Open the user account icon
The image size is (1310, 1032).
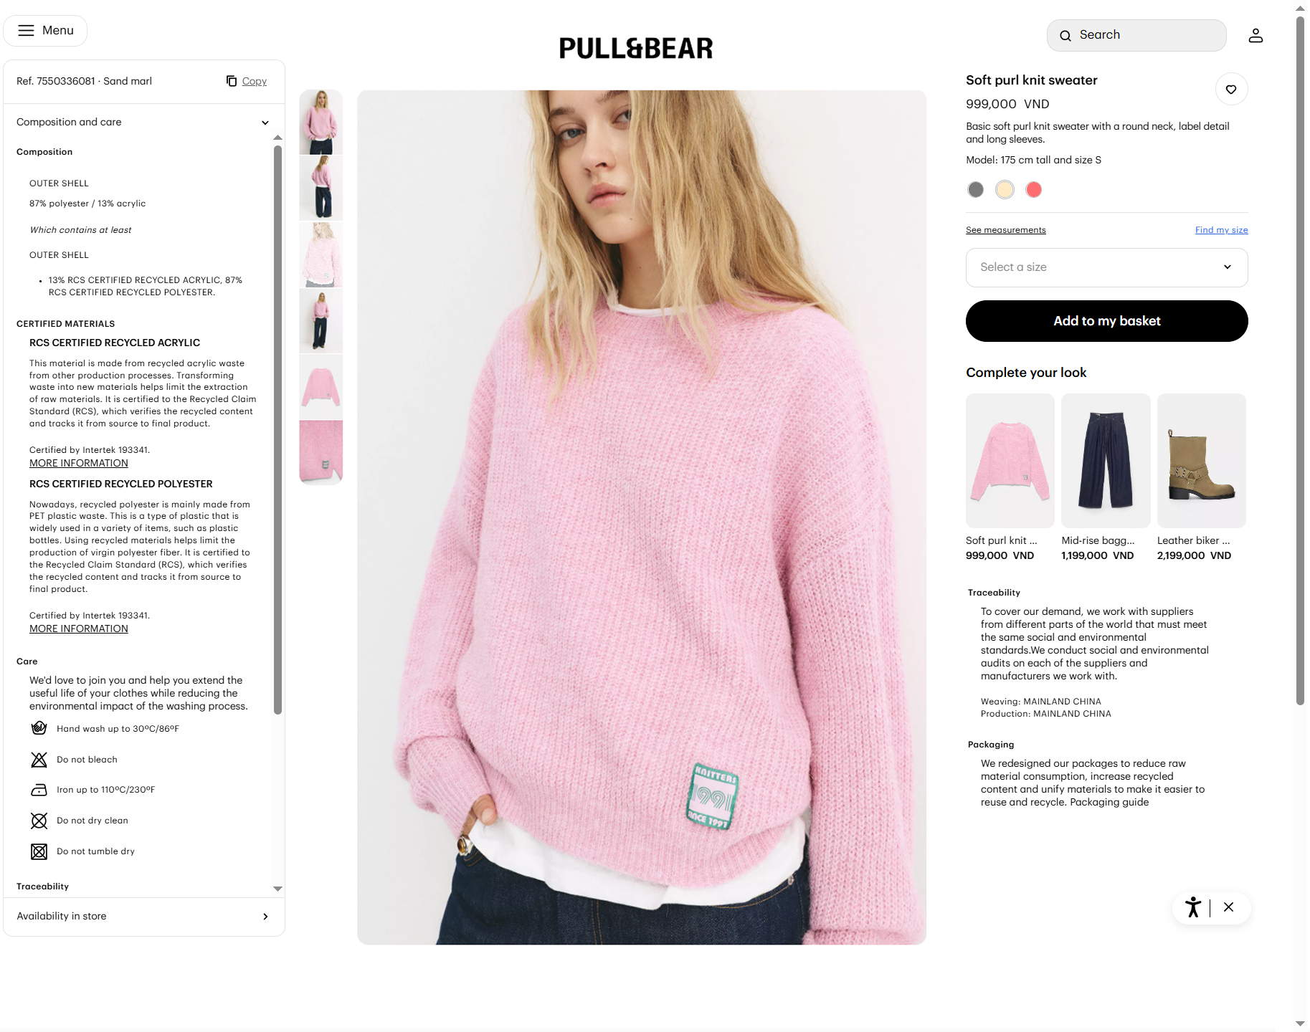pyautogui.click(x=1255, y=35)
